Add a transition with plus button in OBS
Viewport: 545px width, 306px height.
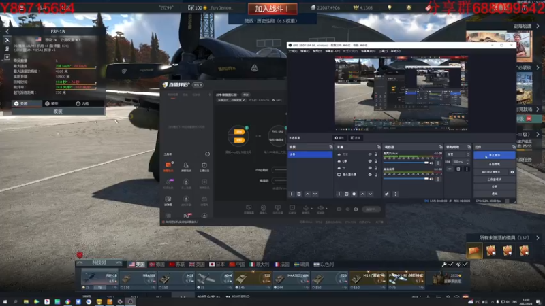tap(450, 169)
